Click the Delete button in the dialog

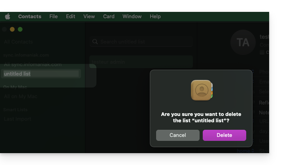[224, 135]
